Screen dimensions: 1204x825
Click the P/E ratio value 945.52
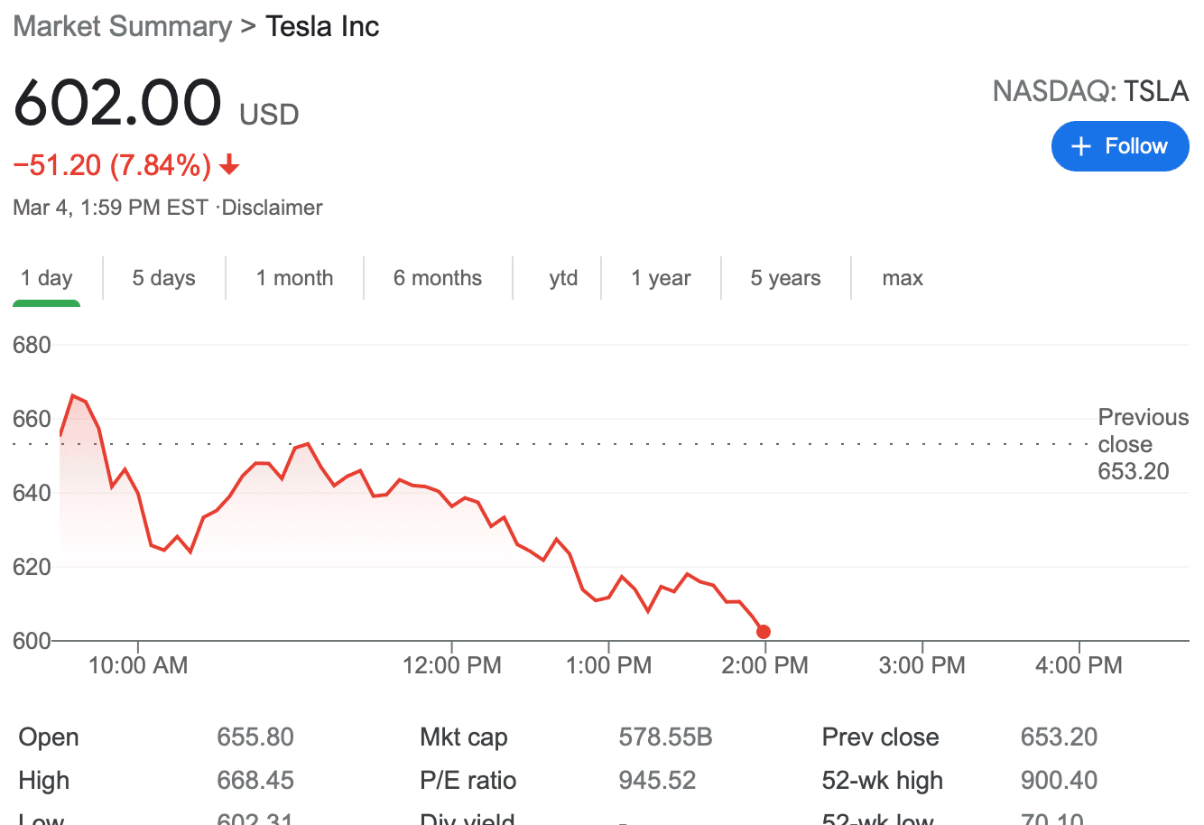tap(657, 780)
